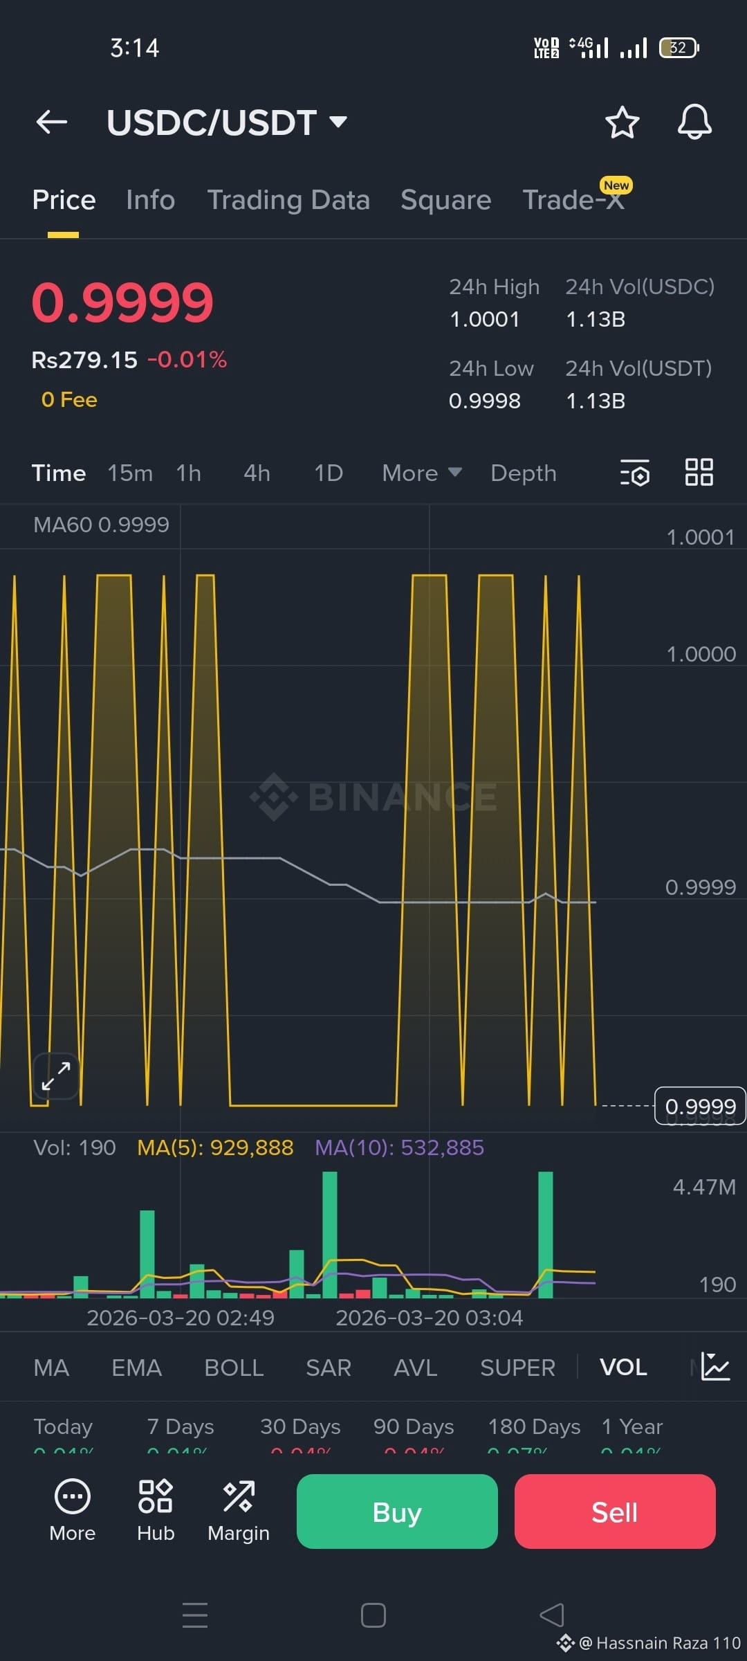This screenshot has width=747, height=1661.
Task: Toggle the SAR indicator
Action: tap(329, 1368)
